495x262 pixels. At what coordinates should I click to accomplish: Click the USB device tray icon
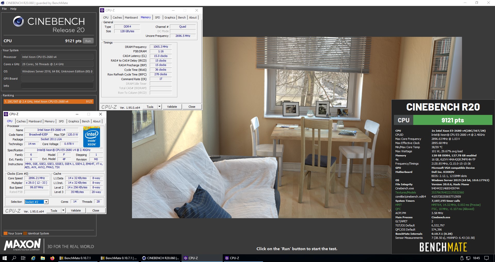[x=462, y=258]
